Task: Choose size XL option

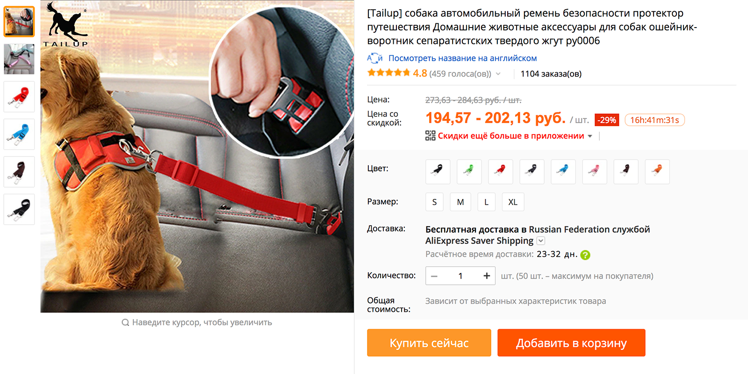Action: click(513, 202)
